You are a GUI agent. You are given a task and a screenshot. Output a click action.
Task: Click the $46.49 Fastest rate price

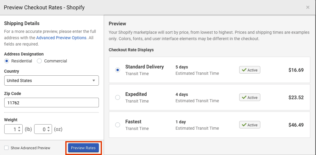click(296, 125)
